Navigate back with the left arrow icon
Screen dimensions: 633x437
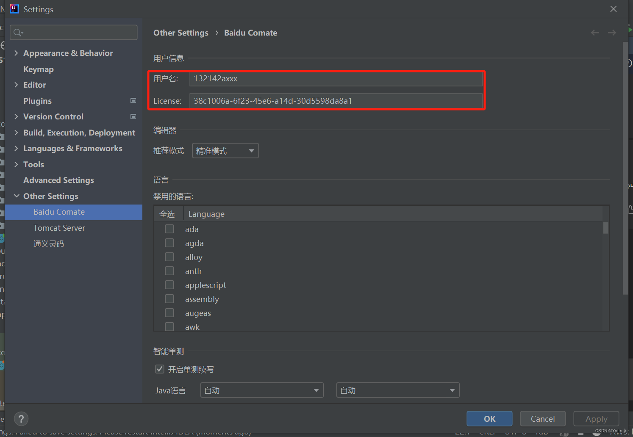(595, 33)
